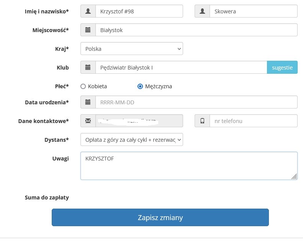Select the Mężczyzna radio button
The image size is (303, 243).
click(x=140, y=86)
